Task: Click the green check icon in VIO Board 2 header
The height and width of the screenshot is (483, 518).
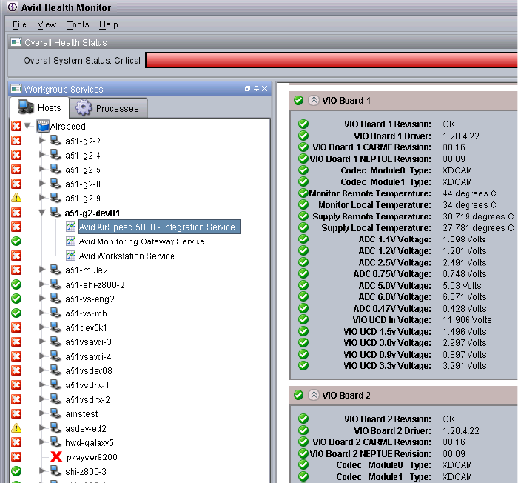Action: click(x=298, y=395)
